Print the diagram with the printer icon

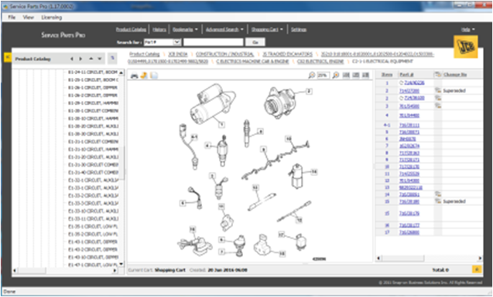click(134, 76)
